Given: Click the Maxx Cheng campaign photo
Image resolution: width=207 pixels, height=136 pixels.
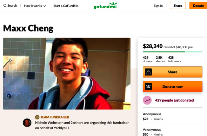Looking at the screenshot, I should (x=67, y=74).
